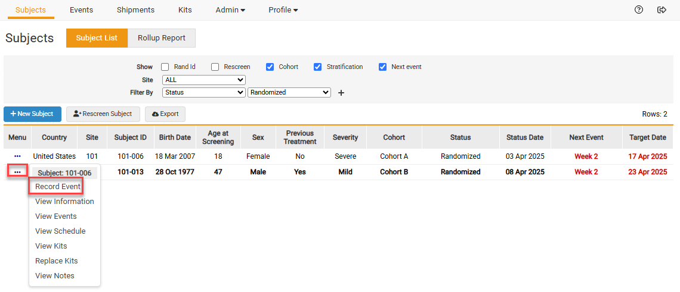The height and width of the screenshot is (292, 680).
Task: Click the Rescreen Subject button
Action: click(x=103, y=114)
